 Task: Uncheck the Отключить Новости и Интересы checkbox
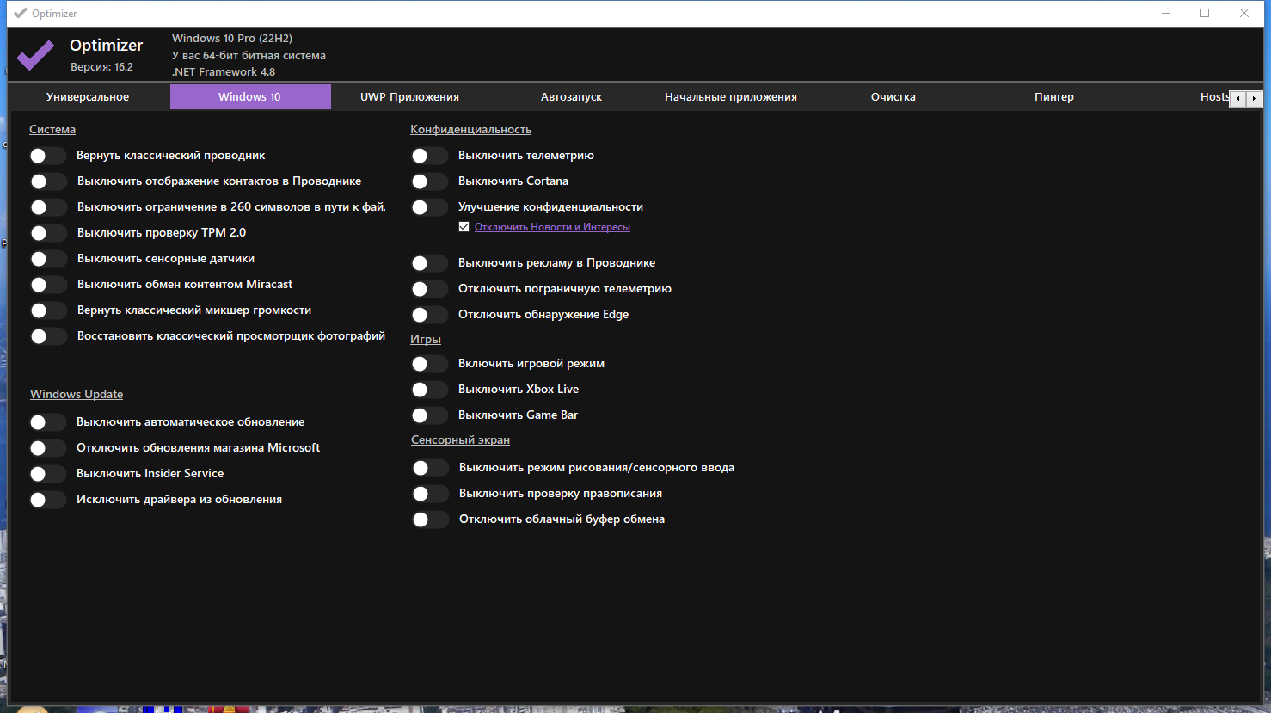(x=464, y=227)
